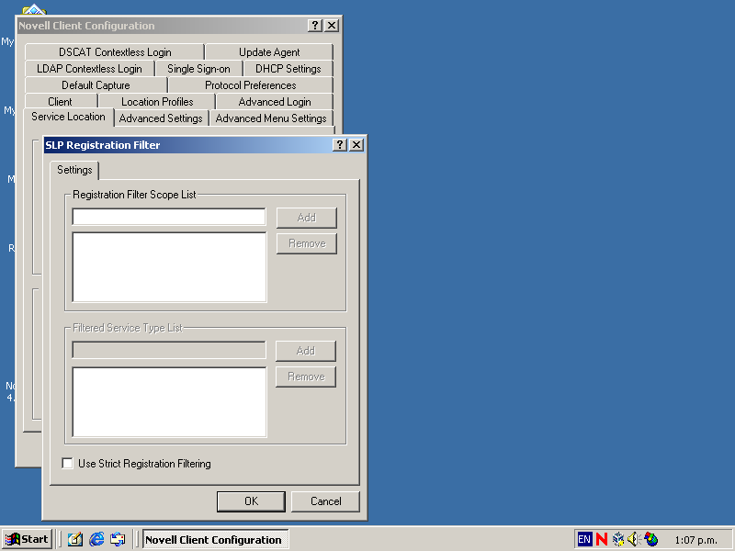Open the Location Profiles tab
Image resolution: width=735 pixels, height=551 pixels.
tap(157, 102)
